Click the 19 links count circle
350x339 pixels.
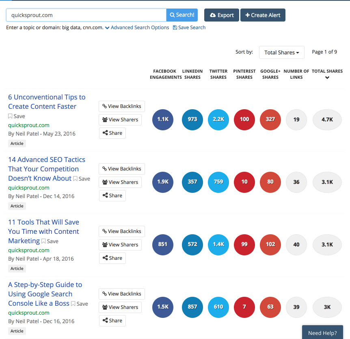pyautogui.click(x=296, y=120)
